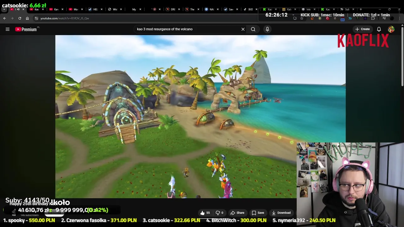Viewport: 404px width, 227px height.
Task: Go forward with browser forward arrow
Action: click(x=12, y=18)
